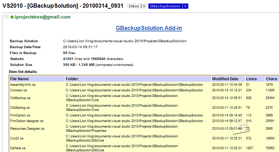The width and height of the screenshot is (279, 152).
Task: Click chars value 1879
Action: (269, 85)
